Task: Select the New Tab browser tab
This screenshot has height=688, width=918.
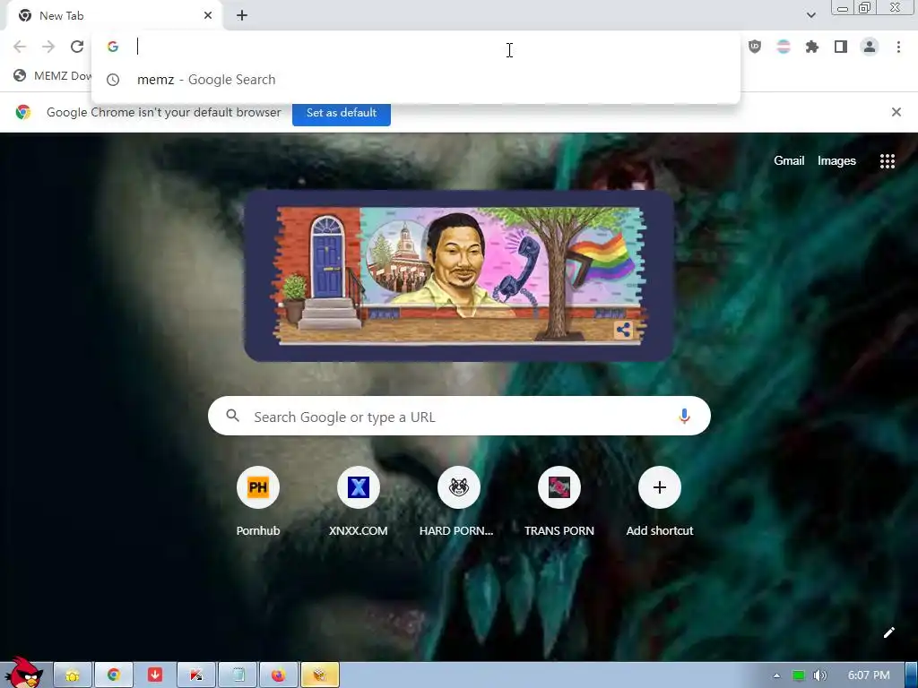Action: [x=114, y=16]
